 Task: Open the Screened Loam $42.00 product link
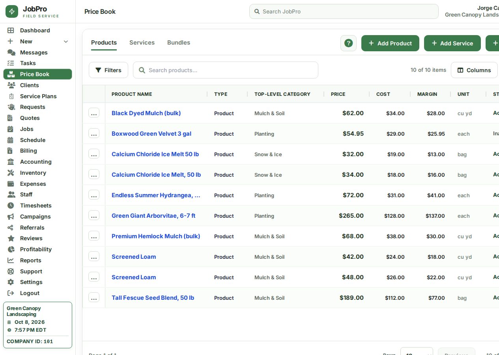tap(134, 257)
